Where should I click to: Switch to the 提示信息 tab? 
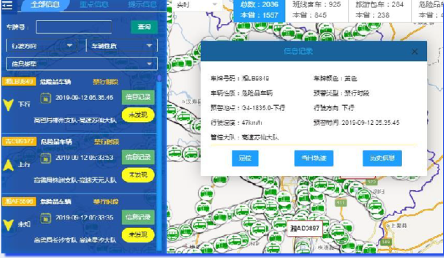tap(142, 5)
